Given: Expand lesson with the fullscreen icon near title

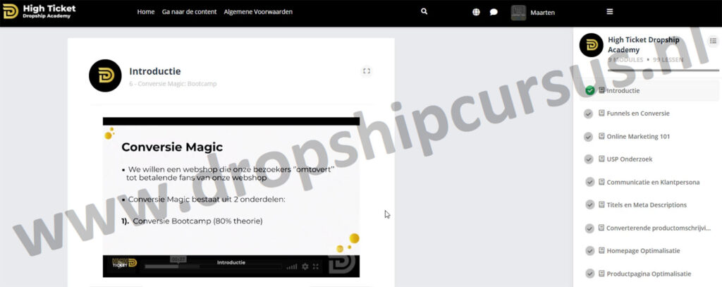Looking at the screenshot, I should pos(366,71).
